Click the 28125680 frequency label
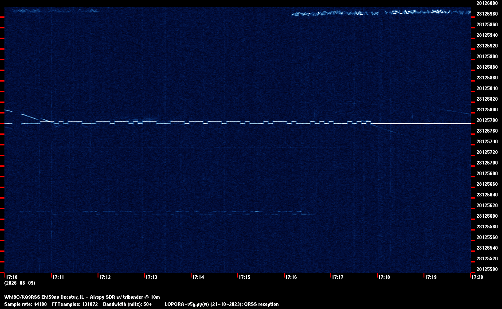The width and height of the screenshot is (502, 309). tap(487, 173)
